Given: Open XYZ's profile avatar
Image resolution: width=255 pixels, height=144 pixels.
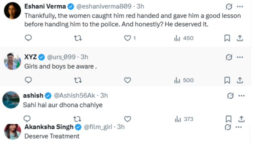Looking at the screenshot, I should click(x=12, y=61).
